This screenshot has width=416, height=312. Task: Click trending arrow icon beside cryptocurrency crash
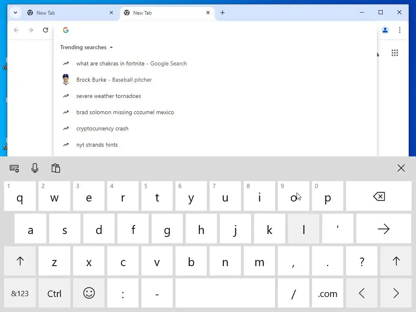coord(66,128)
